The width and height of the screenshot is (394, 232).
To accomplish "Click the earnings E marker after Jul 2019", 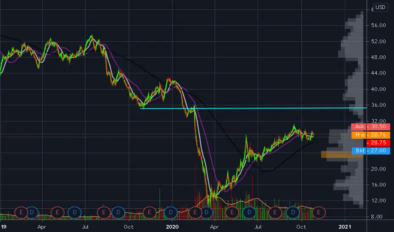I will point(104,213).
